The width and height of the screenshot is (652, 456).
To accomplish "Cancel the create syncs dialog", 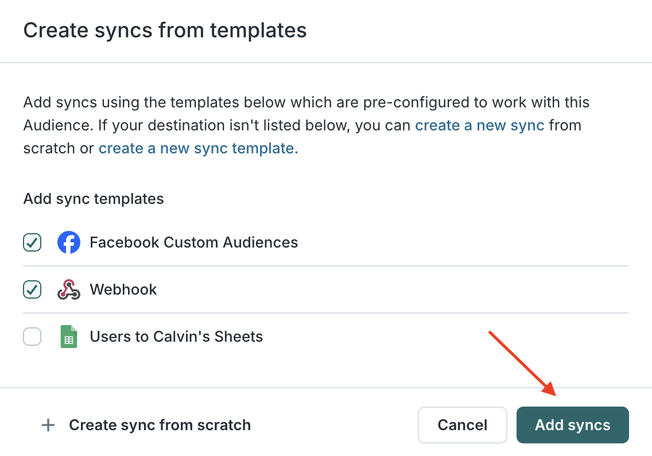I will pyautogui.click(x=463, y=425).
